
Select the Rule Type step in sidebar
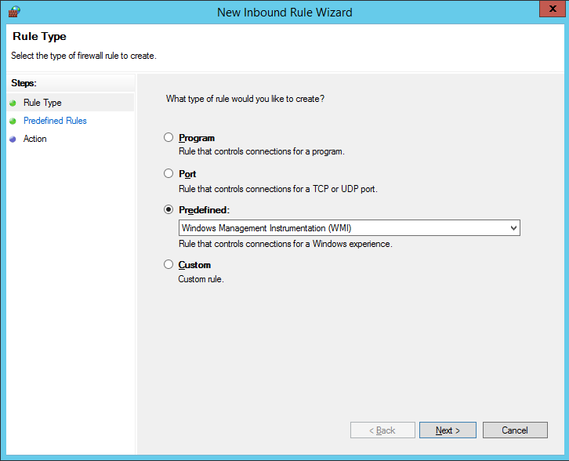(x=42, y=103)
